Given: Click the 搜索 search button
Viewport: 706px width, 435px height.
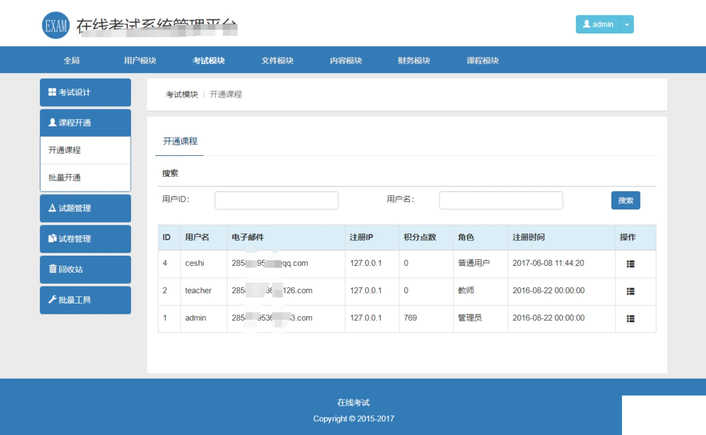Looking at the screenshot, I should (625, 200).
